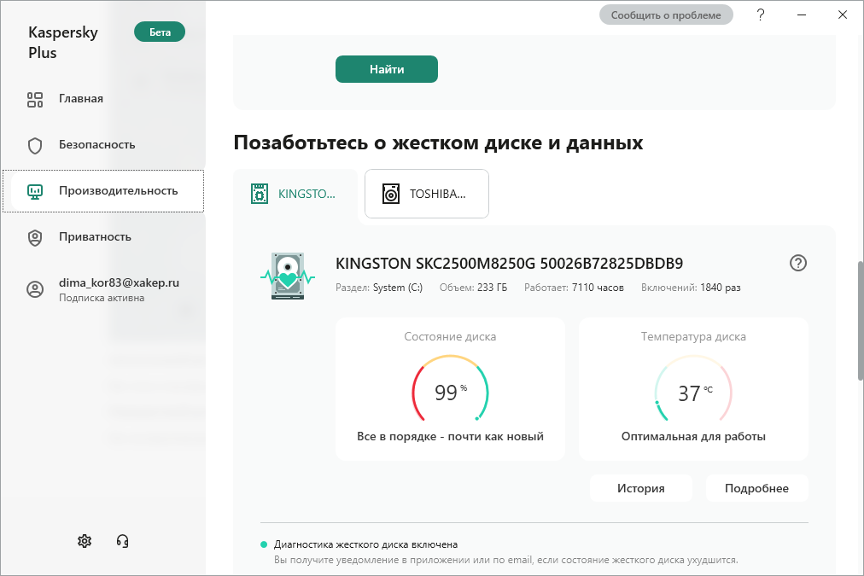864x576 pixels.
Task: Click the KINGSTON SKC2500M8250G disk name
Action: [x=509, y=264]
